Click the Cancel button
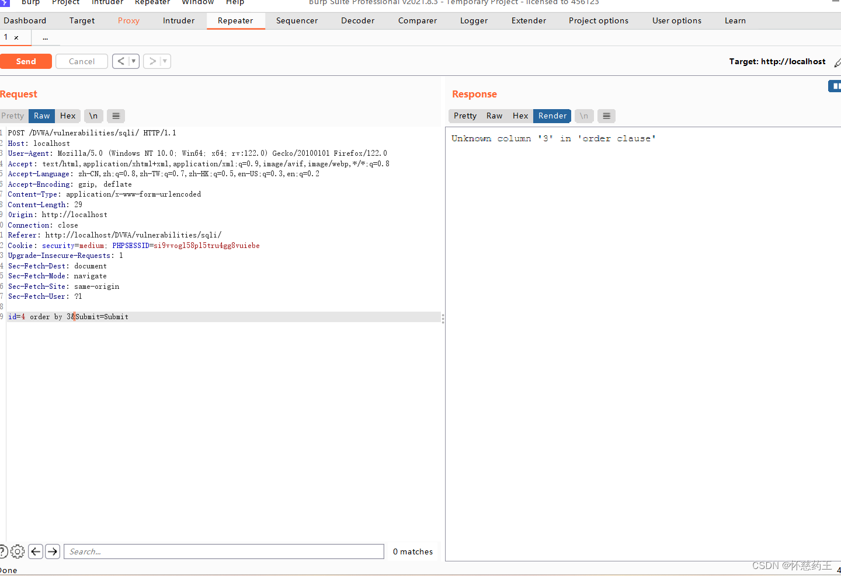841x576 pixels. 82,61
